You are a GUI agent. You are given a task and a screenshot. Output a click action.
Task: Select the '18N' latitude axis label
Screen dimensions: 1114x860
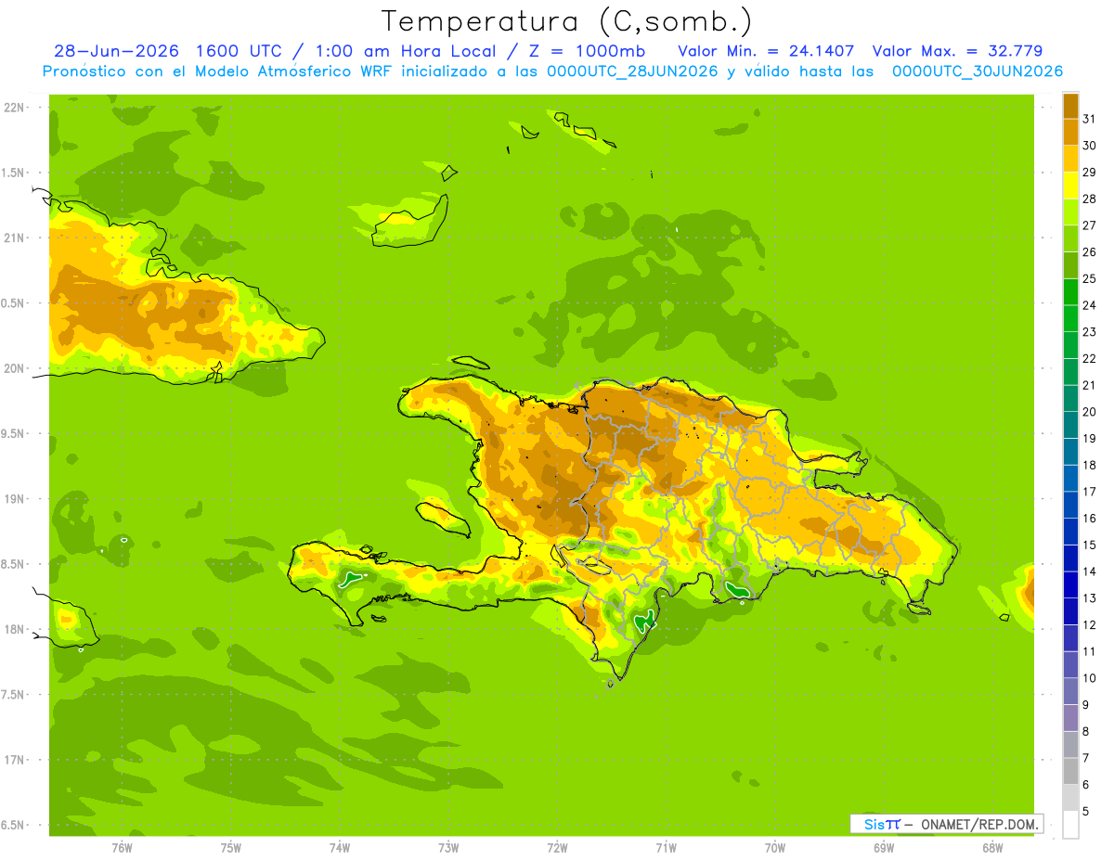pos(13,629)
